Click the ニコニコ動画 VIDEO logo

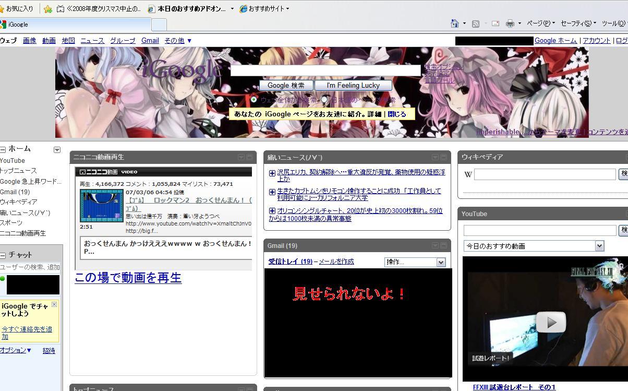(108, 172)
